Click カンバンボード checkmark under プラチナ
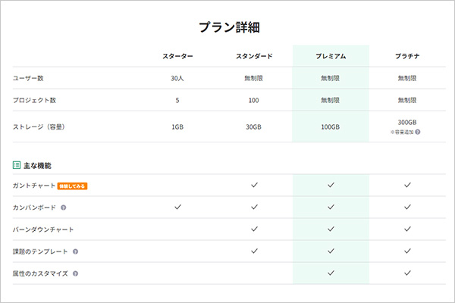The width and height of the screenshot is (455, 303). pos(408,207)
